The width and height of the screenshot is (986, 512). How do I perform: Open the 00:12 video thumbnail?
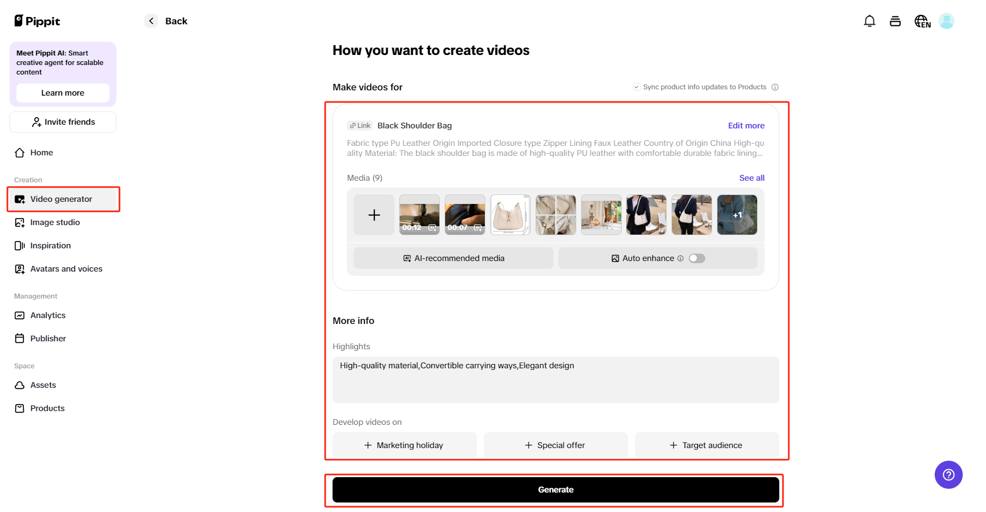coord(419,215)
